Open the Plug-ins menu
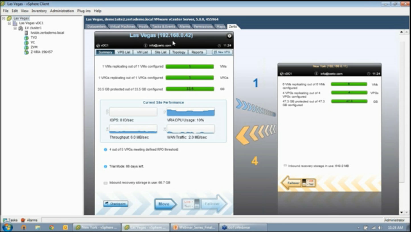This screenshot has height=232, width=411. pos(84,11)
